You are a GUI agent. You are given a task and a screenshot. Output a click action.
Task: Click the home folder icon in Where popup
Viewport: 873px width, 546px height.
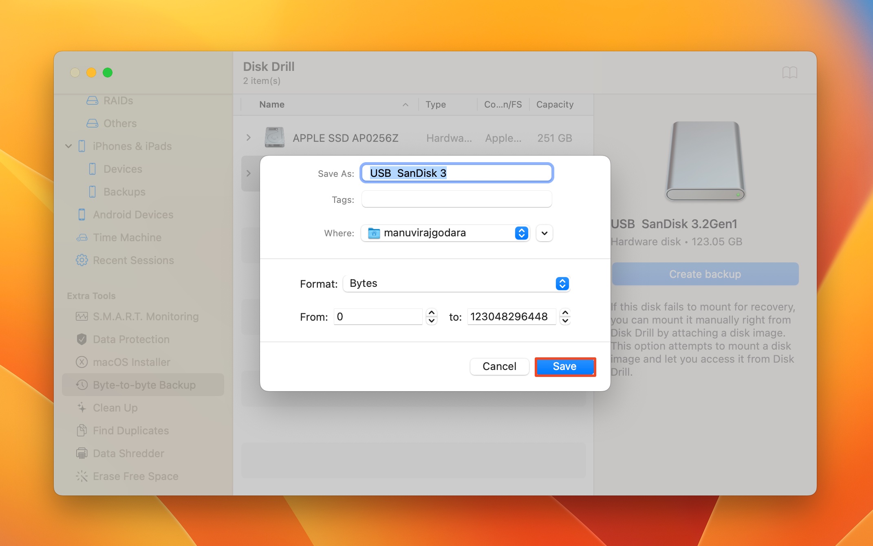tap(374, 233)
